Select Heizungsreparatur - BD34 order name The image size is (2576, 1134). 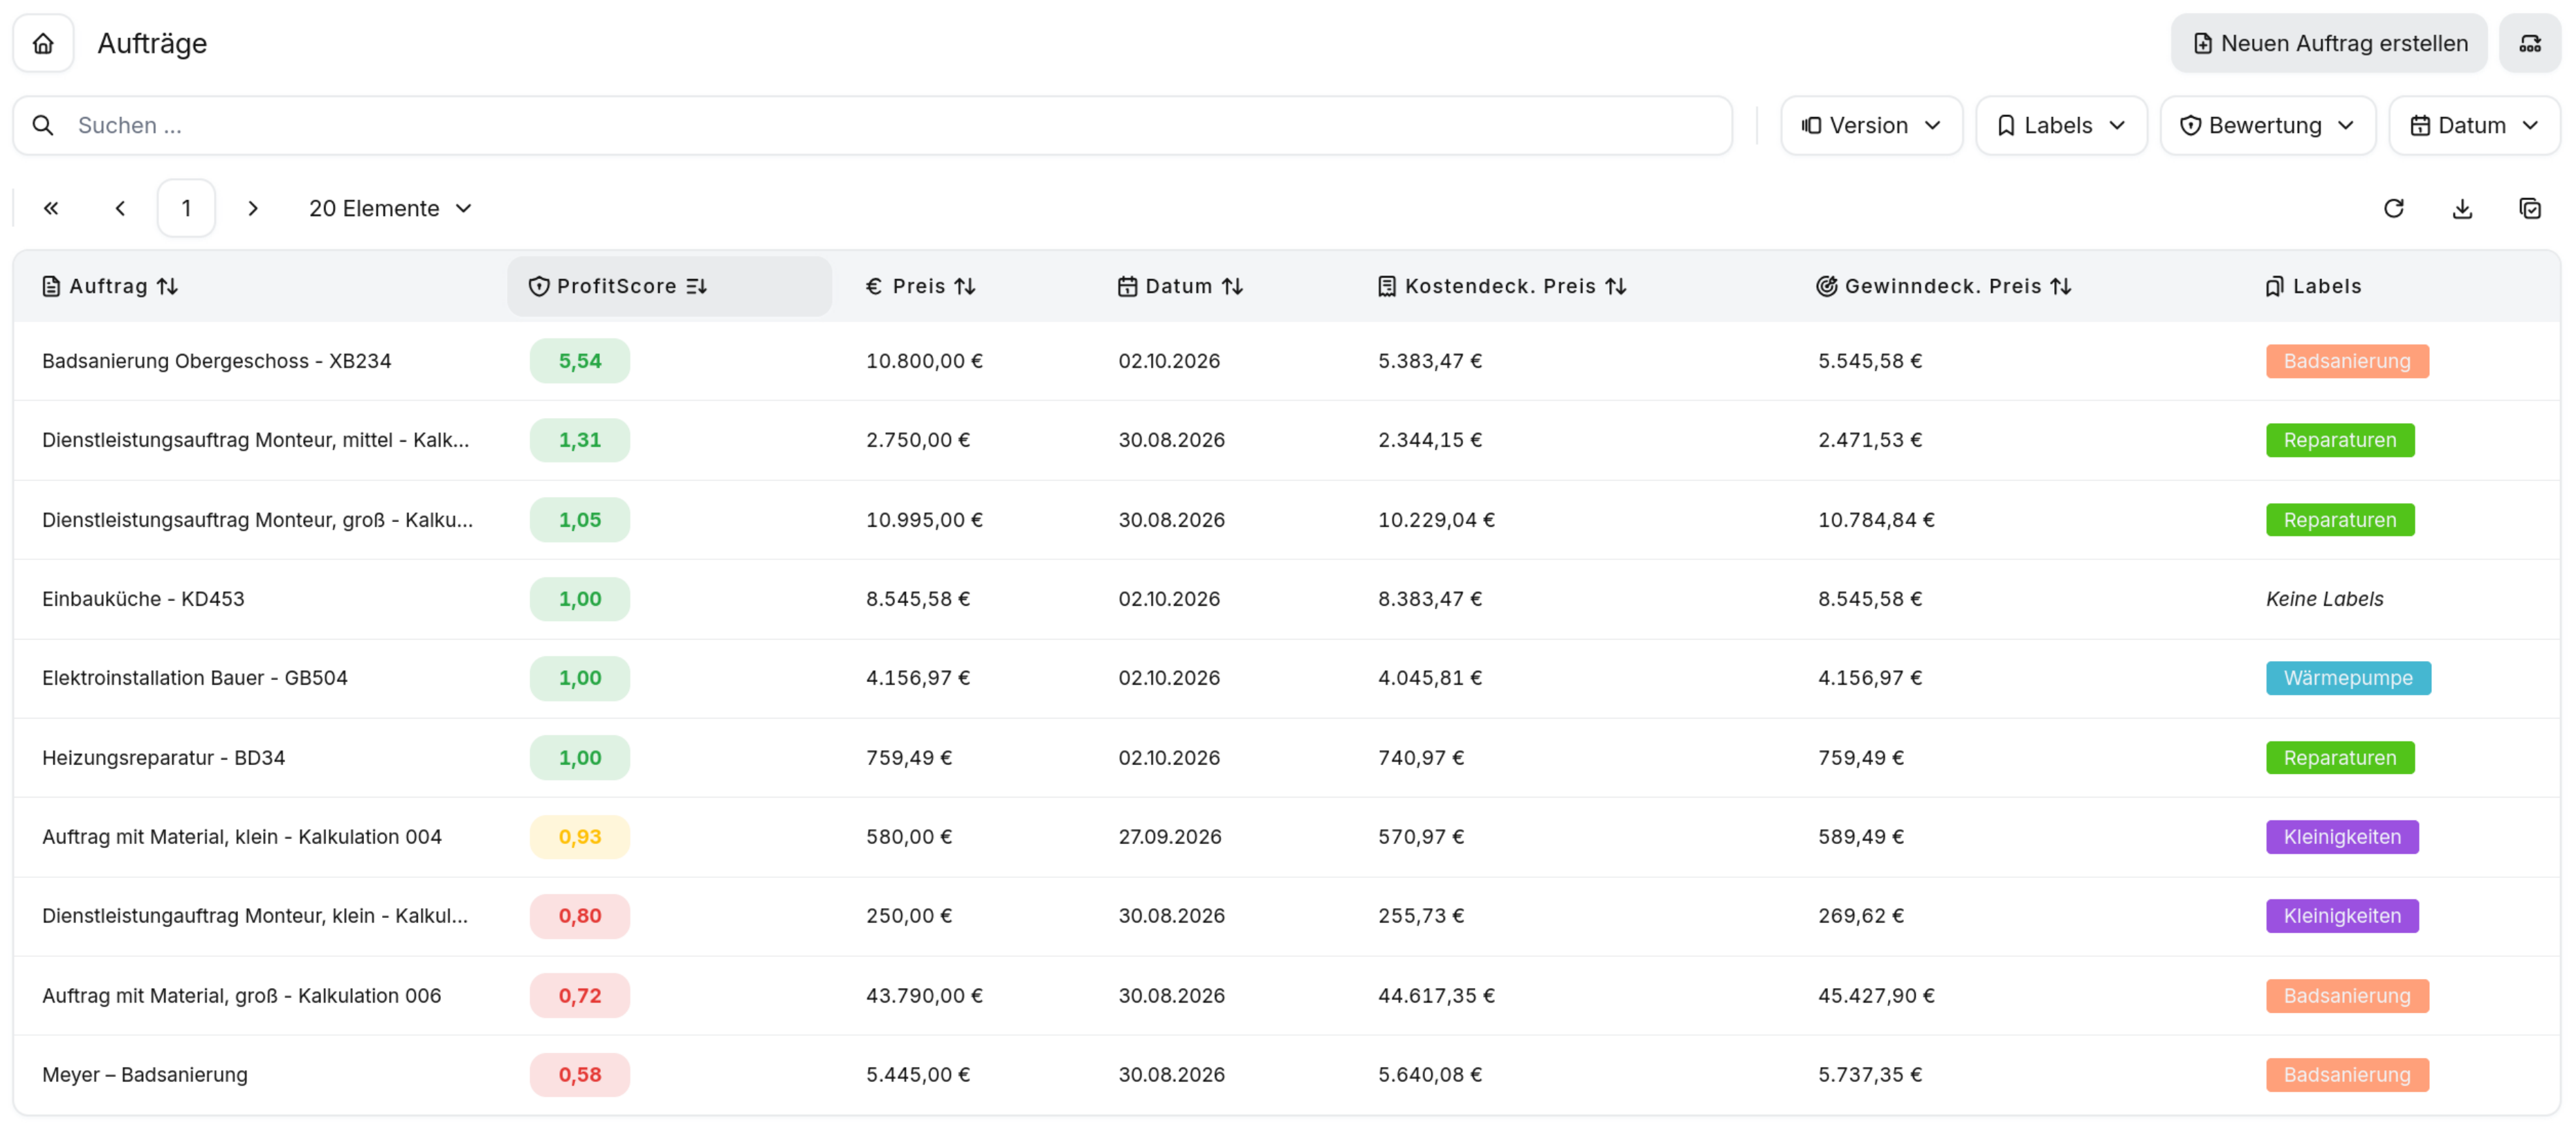(164, 758)
